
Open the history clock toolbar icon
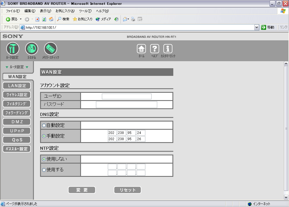coord(116,19)
